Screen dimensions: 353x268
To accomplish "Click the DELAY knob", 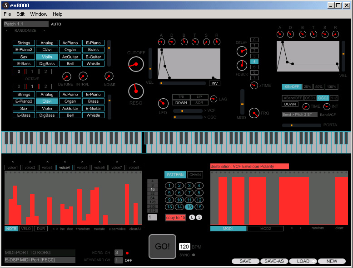I will (242, 51).
